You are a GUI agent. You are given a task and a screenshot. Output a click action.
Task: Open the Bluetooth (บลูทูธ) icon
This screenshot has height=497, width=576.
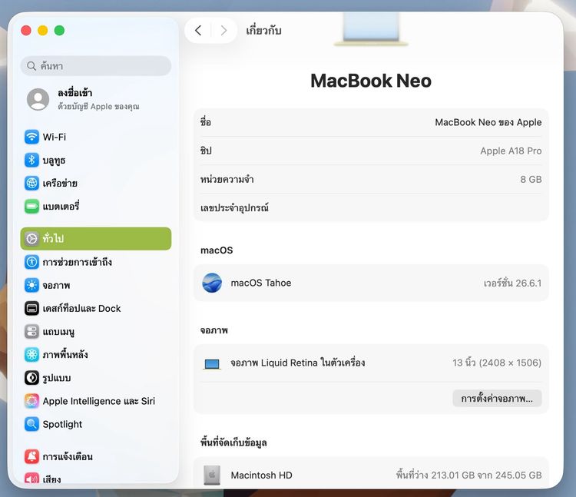point(31,160)
